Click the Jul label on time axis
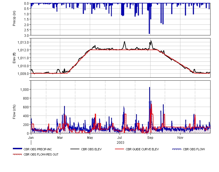219x172 pixels. click(x=120, y=137)
